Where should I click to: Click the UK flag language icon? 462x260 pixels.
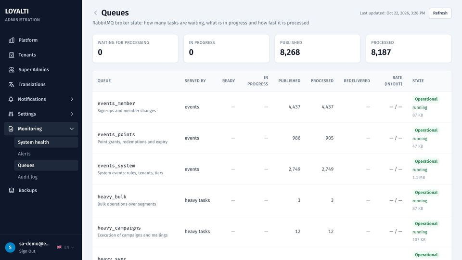(59, 247)
